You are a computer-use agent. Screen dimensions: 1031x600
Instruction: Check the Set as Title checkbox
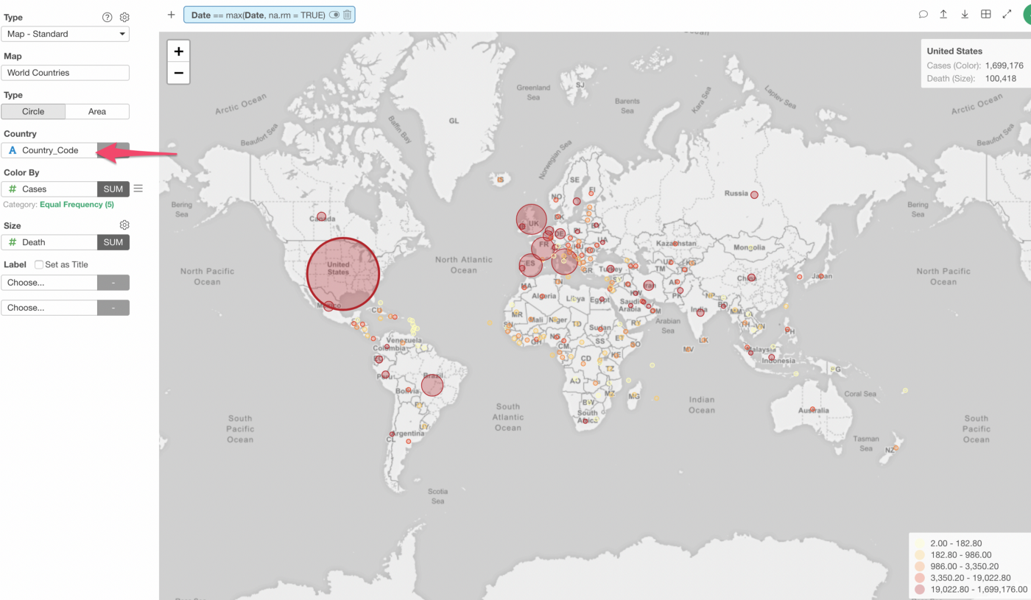pyautogui.click(x=39, y=264)
